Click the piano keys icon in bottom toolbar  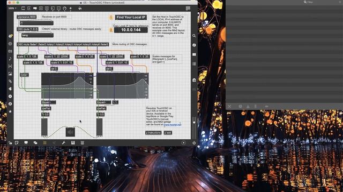[x=73, y=143]
